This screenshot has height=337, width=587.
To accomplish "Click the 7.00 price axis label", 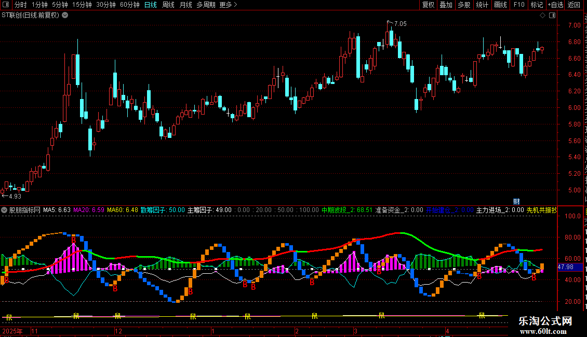I will click(x=574, y=25).
